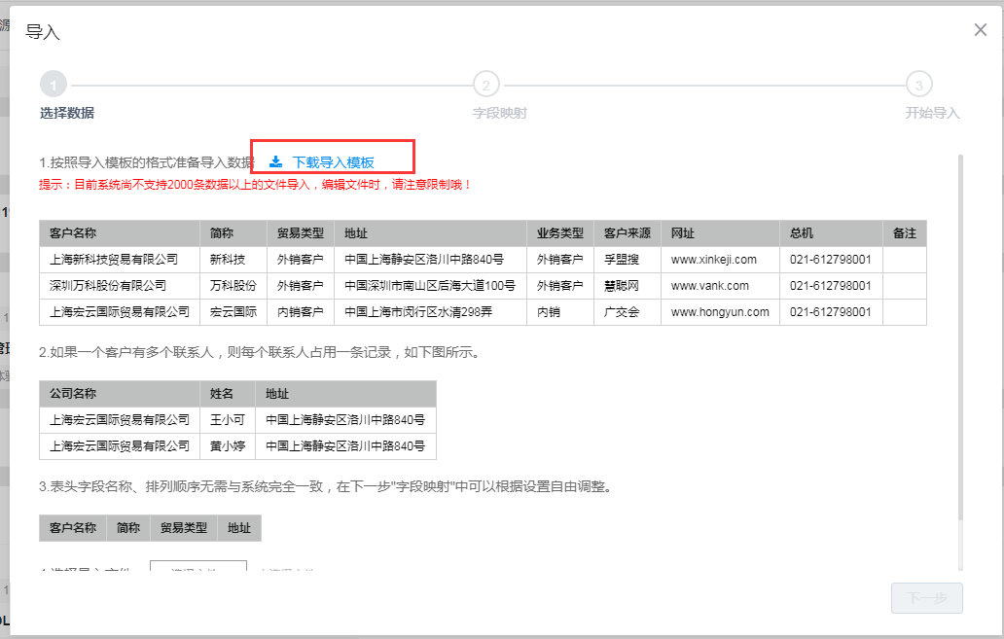
Task: Click the 上海新科技贸易有限公司 cell
Action: pos(114,260)
